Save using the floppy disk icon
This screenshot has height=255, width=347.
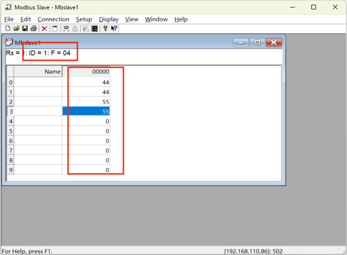pyautogui.click(x=25, y=29)
